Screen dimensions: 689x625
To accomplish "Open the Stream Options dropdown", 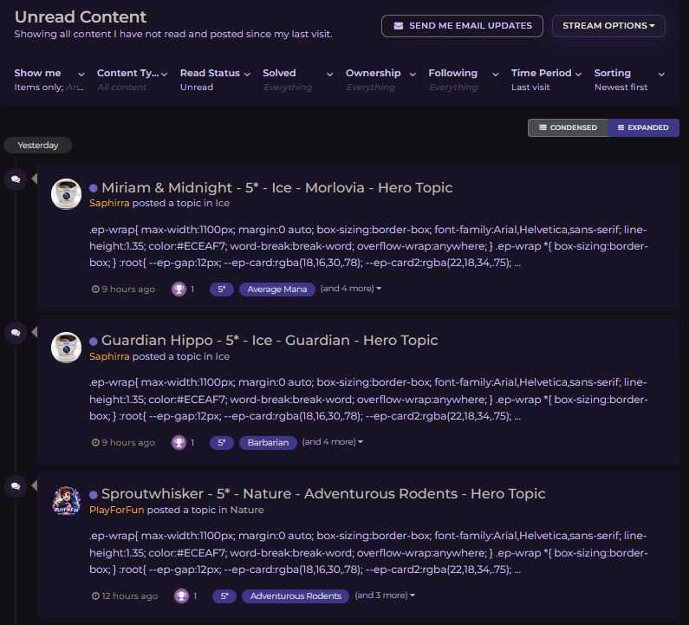I will [x=608, y=26].
